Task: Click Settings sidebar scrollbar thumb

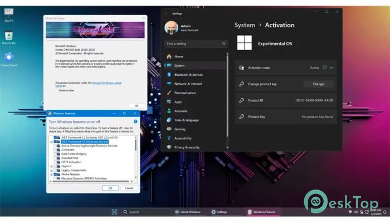Action: point(227,96)
